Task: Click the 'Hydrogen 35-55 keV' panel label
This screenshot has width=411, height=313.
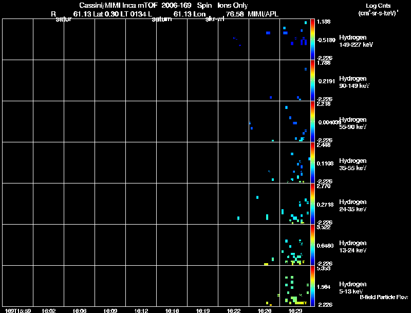Action: tap(353, 164)
